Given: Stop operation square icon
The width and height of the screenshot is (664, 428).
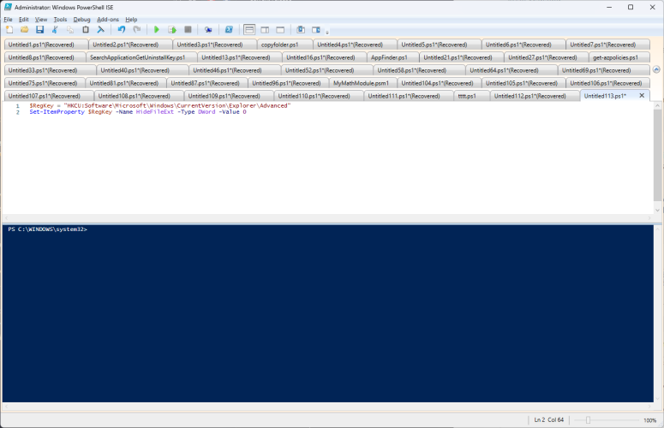Looking at the screenshot, I should click(188, 30).
